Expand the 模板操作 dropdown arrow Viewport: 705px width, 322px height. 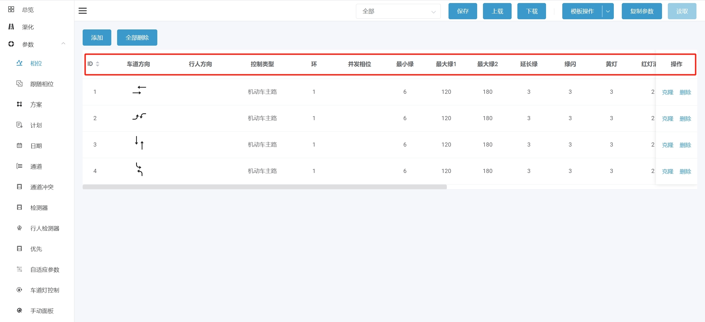coord(608,11)
